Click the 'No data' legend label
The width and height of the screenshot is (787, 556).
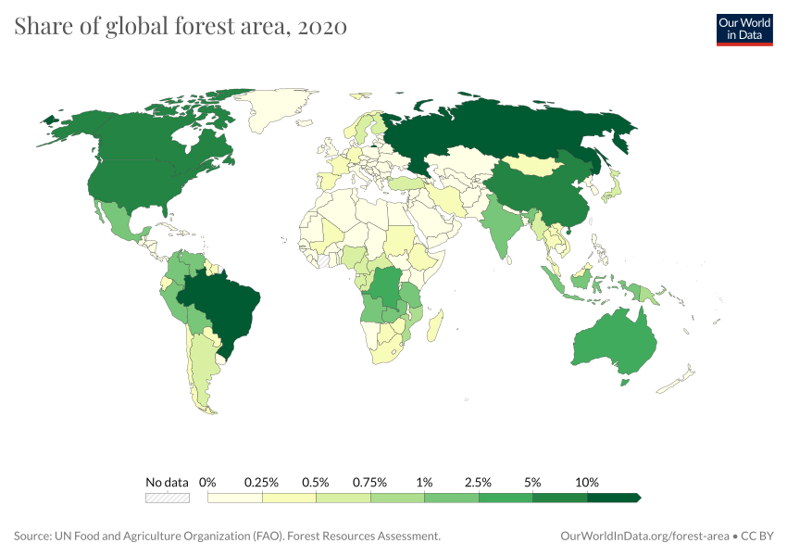click(x=167, y=482)
